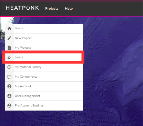Click the Home house icon
The image size is (143, 126).
click(9, 28)
